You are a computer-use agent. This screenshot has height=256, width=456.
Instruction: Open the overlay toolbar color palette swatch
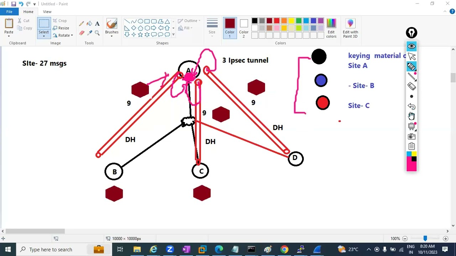click(x=411, y=162)
